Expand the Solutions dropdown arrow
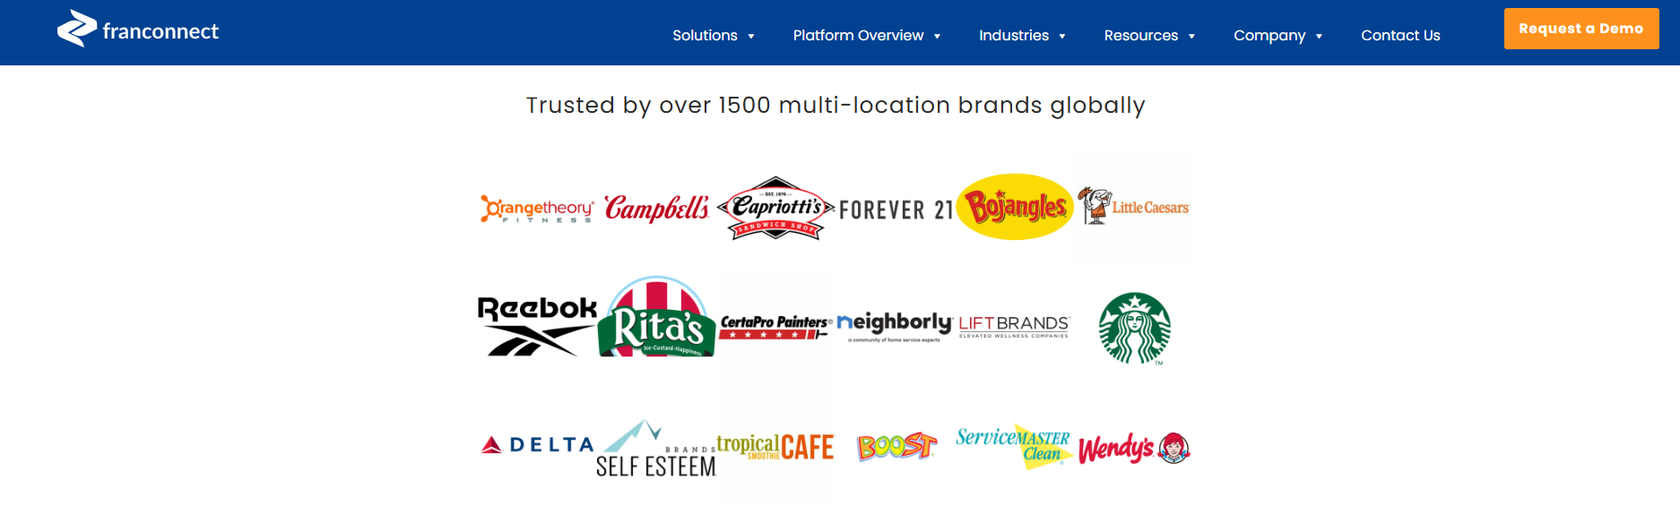The width and height of the screenshot is (1680, 531). pos(751,36)
